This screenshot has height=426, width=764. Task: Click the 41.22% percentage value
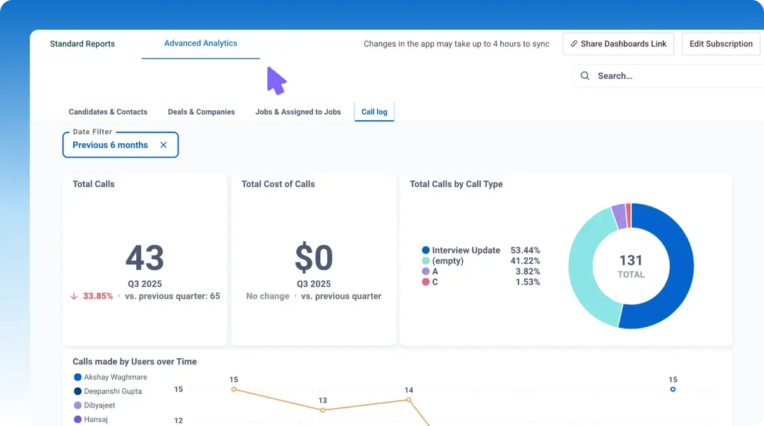point(525,261)
